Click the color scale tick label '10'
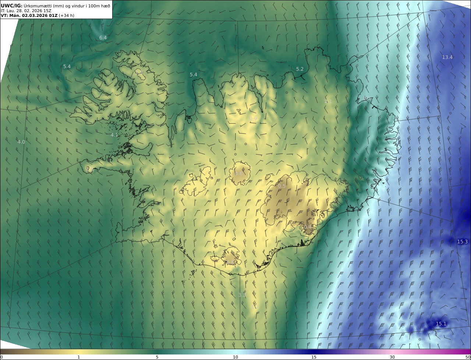The height and width of the screenshot is (360, 471). 235,357
